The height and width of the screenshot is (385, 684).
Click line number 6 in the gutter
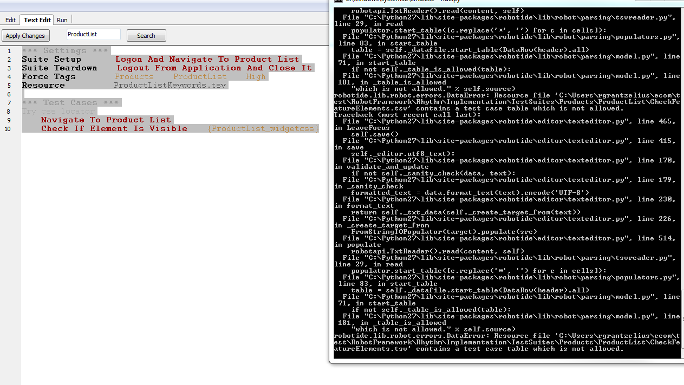(9, 94)
